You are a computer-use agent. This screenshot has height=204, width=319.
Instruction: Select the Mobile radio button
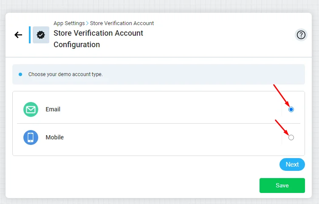pos(291,138)
